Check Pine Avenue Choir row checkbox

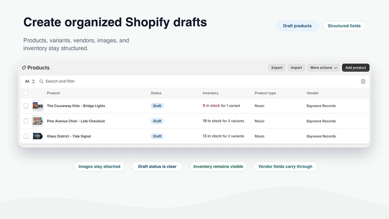click(x=26, y=121)
